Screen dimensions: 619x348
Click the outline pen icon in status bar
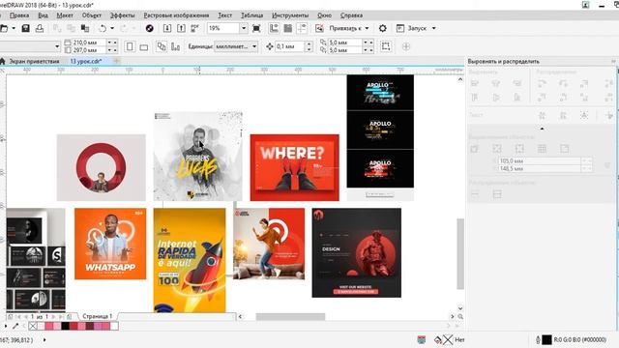coord(538,339)
